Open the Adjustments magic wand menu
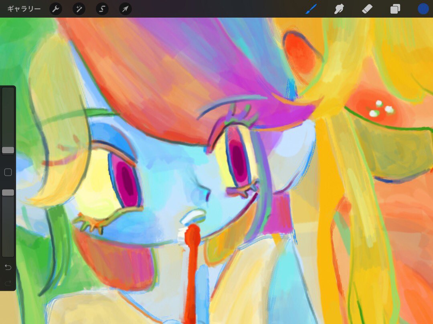The image size is (433, 324). (x=79, y=9)
